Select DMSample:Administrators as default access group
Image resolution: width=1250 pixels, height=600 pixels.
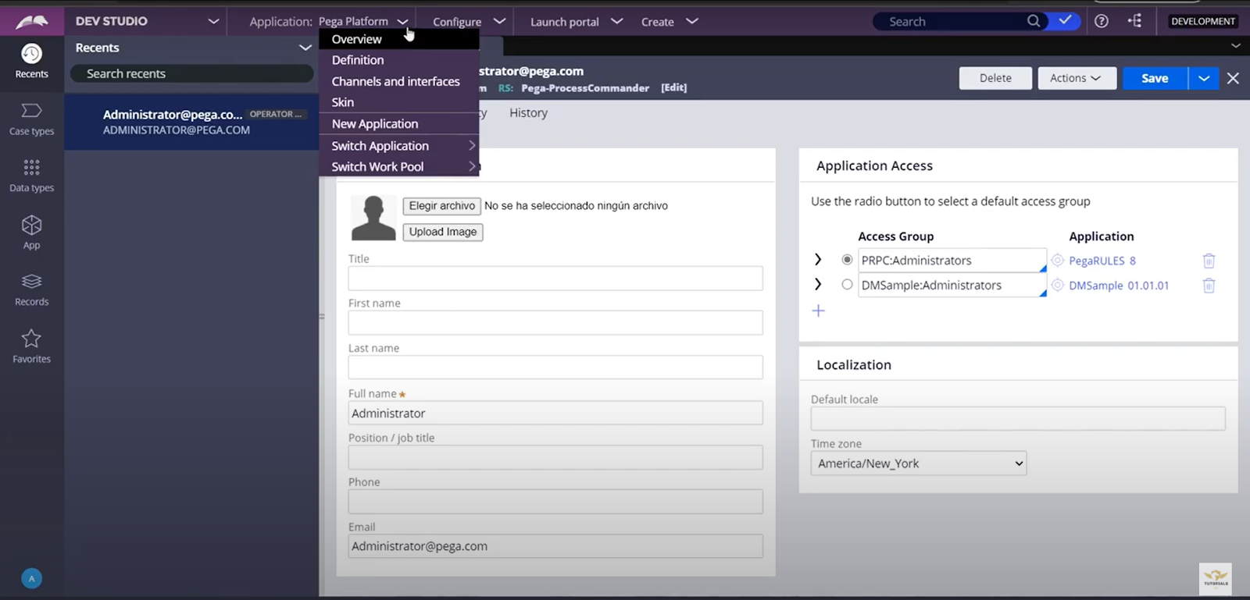(x=847, y=285)
